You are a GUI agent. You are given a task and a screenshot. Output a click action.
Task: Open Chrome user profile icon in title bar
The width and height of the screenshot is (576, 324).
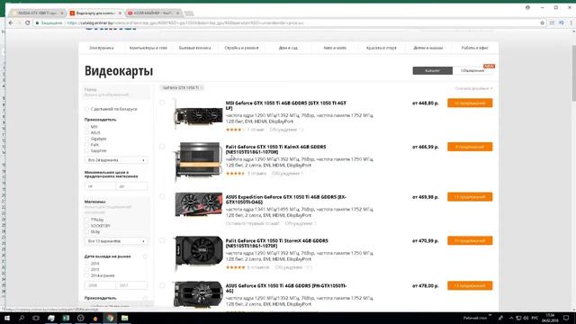[x=527, y=7]
